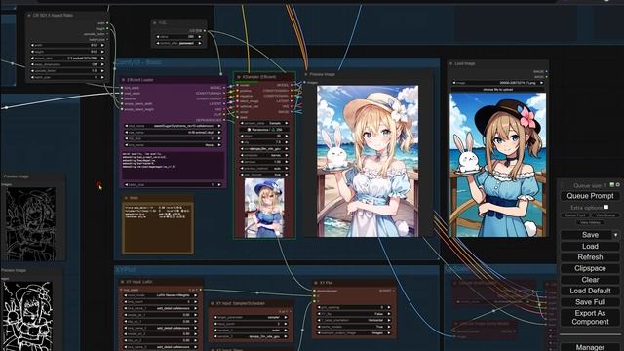Image resolution: width=624 pixels, height=351 pixels.
Task: Click the Clear button
Action: point(590,280)
